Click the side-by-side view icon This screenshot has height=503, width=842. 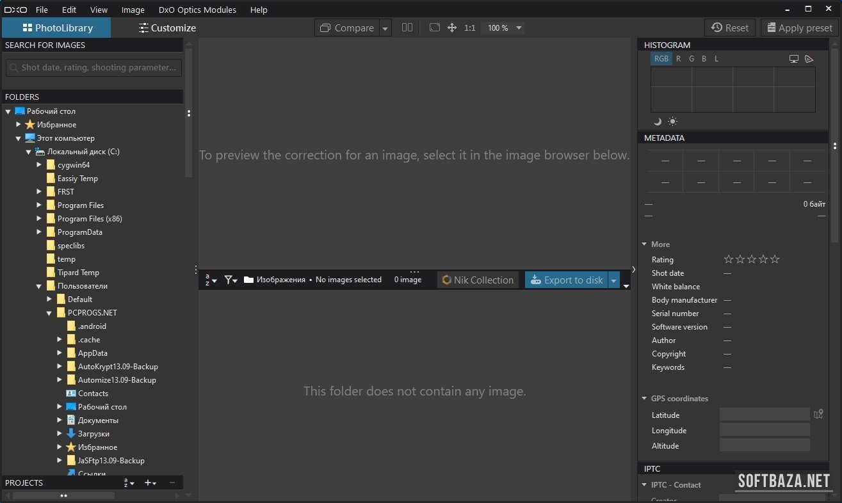pos(407,28)
